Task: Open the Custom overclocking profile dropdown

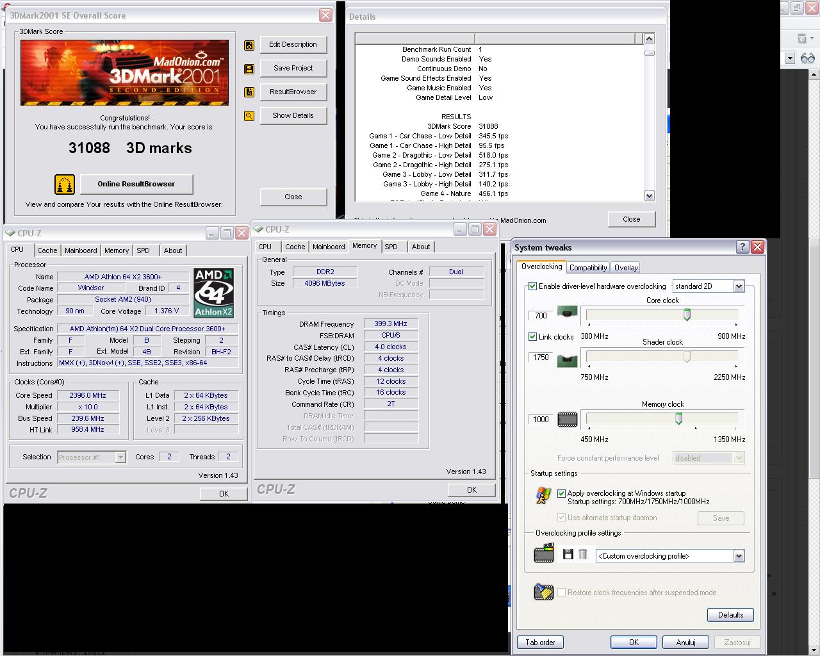Action: pyautogui.click(x=739, y=556)
